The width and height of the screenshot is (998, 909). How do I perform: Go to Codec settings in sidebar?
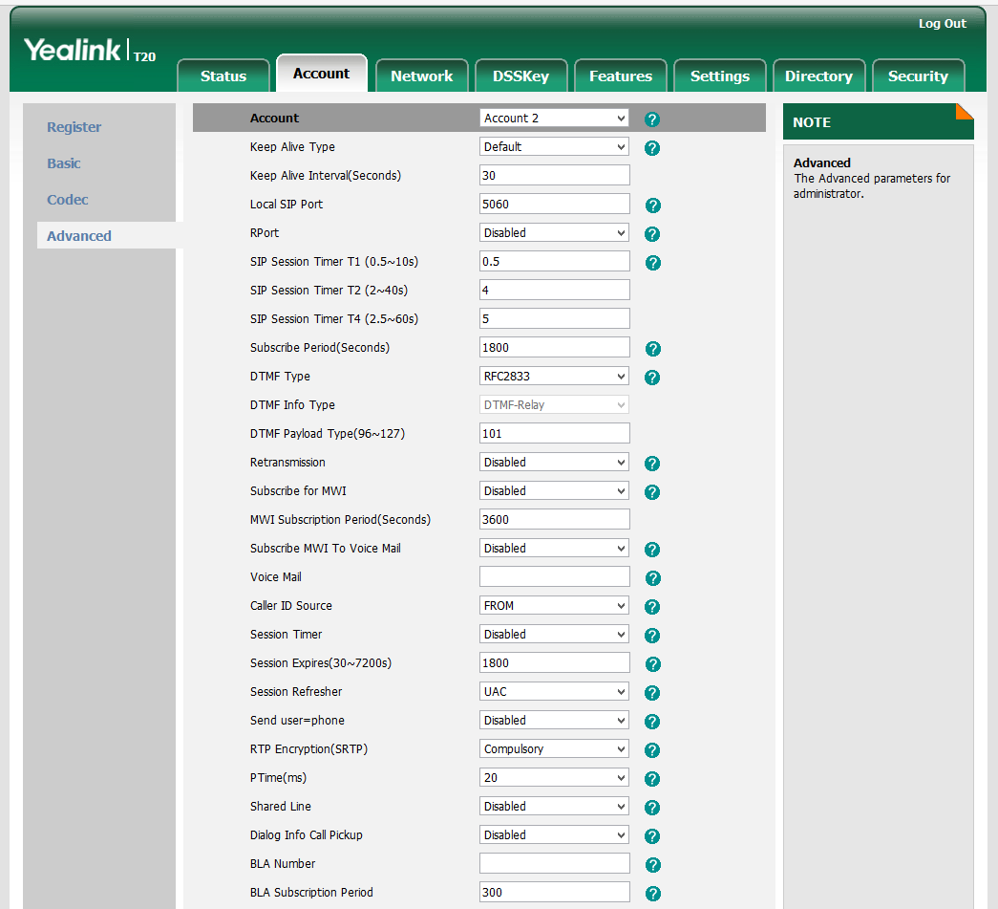tap(68, 200)
